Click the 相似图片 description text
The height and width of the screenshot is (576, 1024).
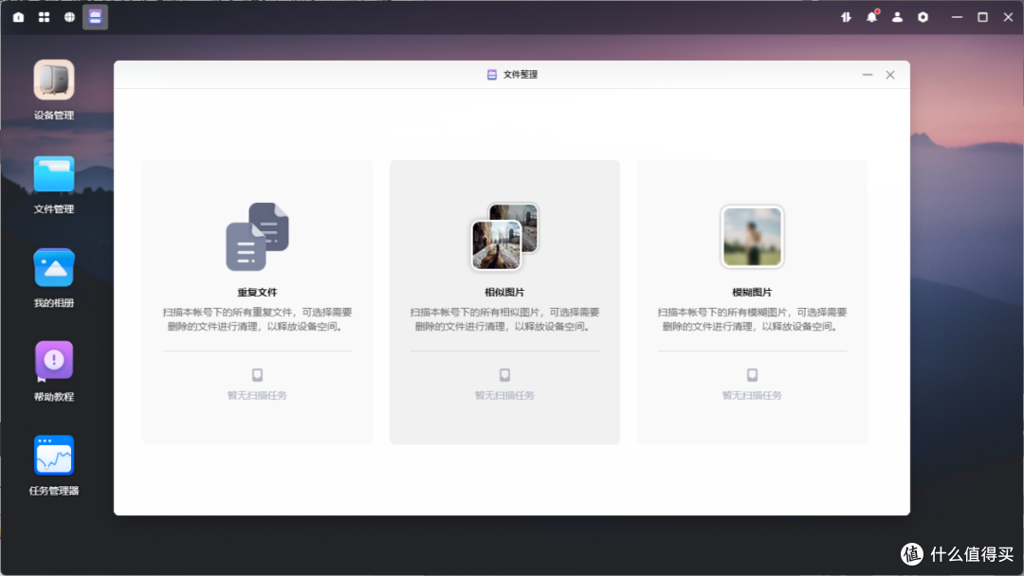point(504,319)
